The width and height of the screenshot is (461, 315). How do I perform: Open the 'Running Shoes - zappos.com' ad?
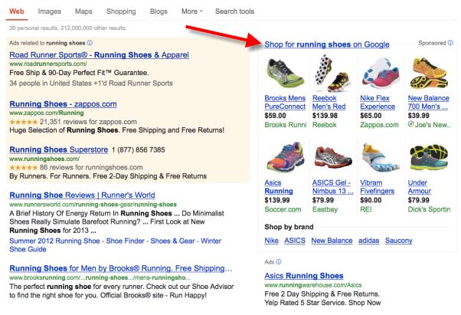click(x=63, y=103)
